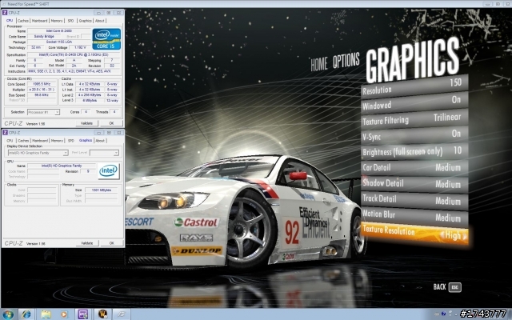Select the Motion Blur Medium row
This screenshot has height=320, width=512.
[x=414, y=216]
